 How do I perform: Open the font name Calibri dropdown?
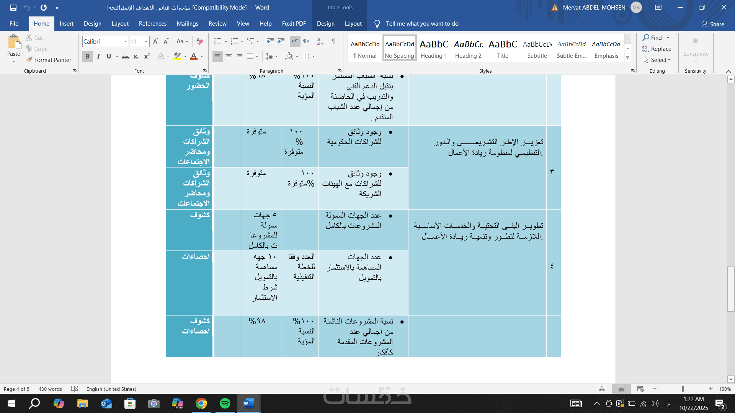[x=125, y=41]
